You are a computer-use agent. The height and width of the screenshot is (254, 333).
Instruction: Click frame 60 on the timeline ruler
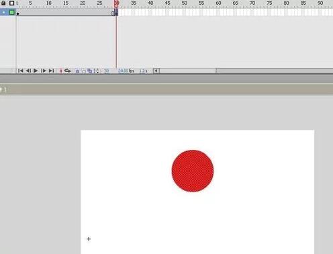click(x=218, y=3)
